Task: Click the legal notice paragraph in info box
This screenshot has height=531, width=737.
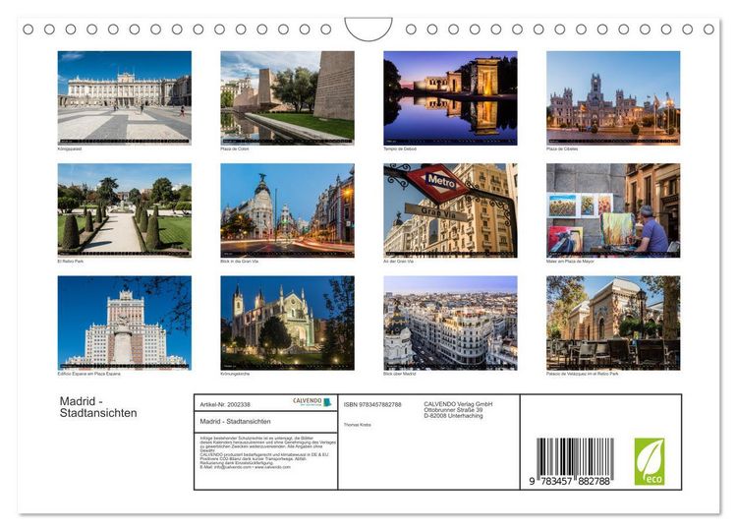Action: point(268,452)
